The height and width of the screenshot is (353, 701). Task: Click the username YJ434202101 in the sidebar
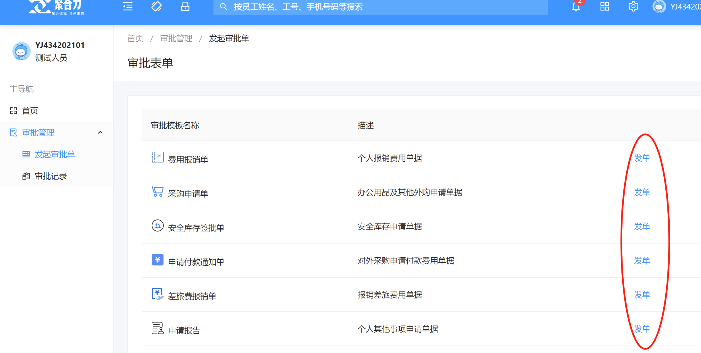[60, 45]
